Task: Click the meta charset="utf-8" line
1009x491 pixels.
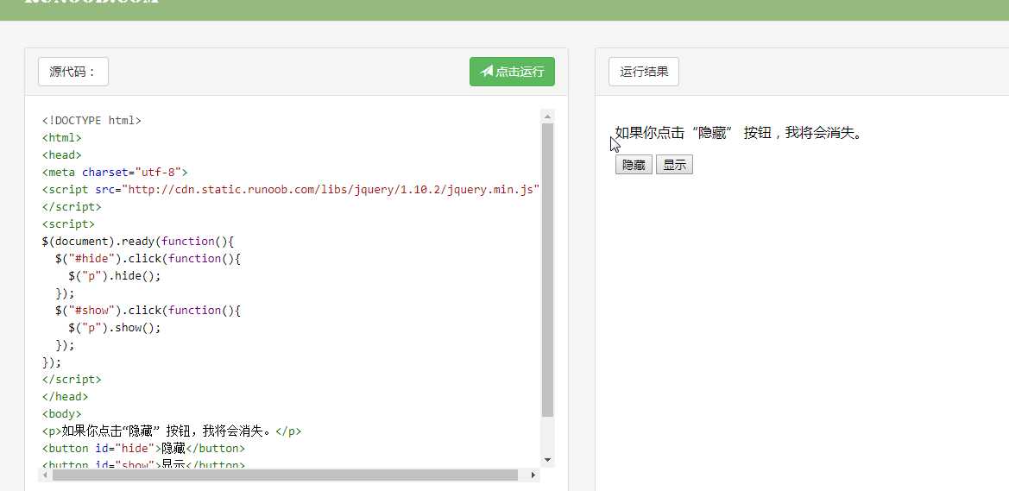Action: click(115, 173)
